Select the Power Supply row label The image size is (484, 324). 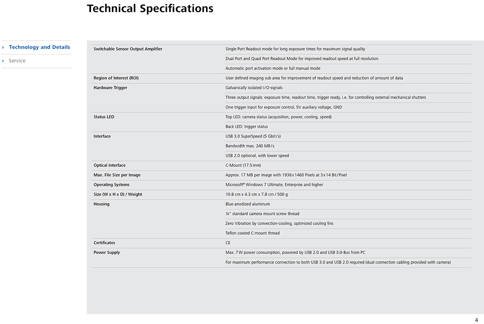tap(107, 253)
